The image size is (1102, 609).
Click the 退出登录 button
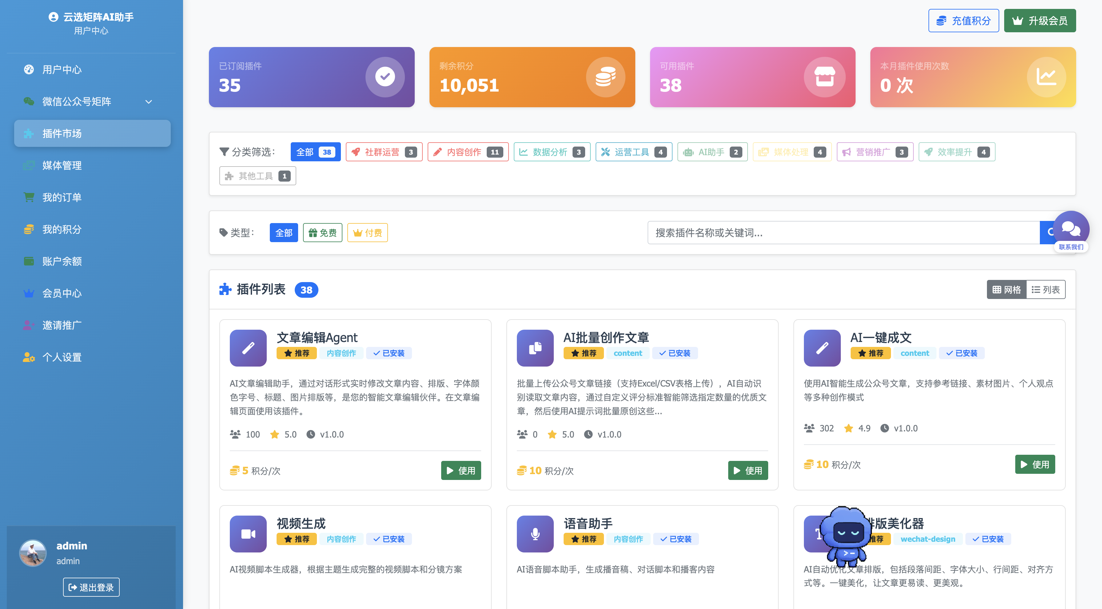(91, 587)
